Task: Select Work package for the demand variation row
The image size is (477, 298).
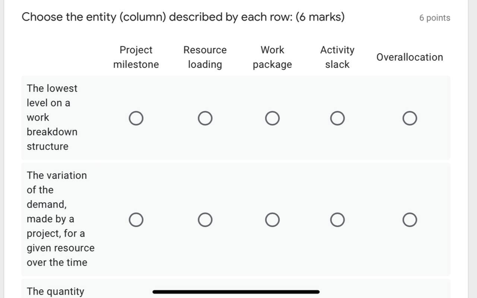Action: click(x=272, y=220)
